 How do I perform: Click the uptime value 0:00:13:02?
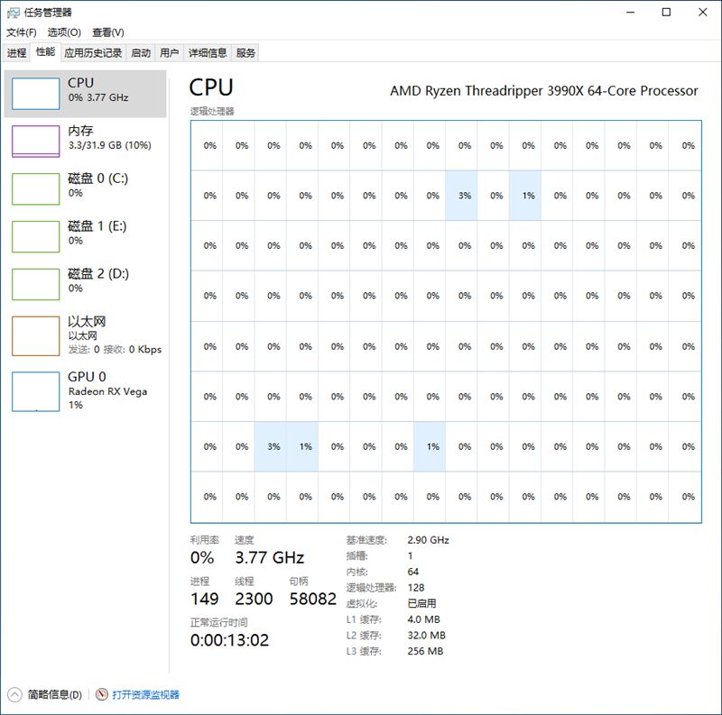(229, 640)
